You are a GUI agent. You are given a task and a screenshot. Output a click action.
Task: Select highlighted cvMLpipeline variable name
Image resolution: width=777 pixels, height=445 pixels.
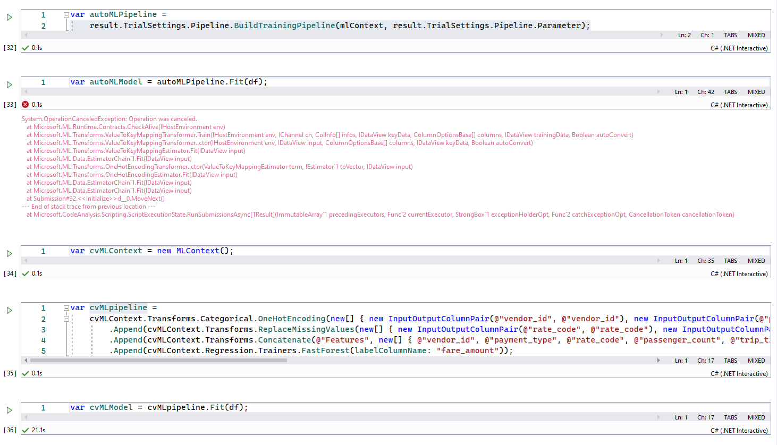tap(119, 307)
